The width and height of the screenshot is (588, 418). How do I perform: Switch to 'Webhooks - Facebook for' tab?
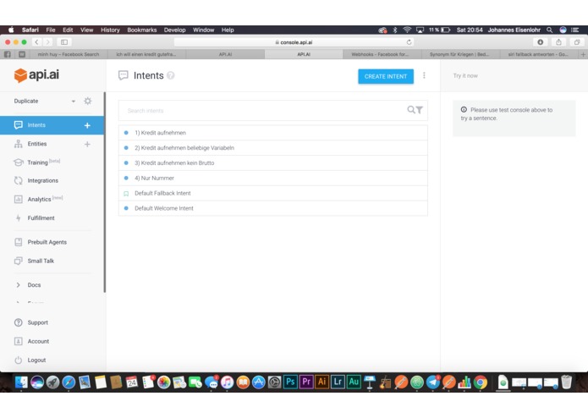pos(380,54)
